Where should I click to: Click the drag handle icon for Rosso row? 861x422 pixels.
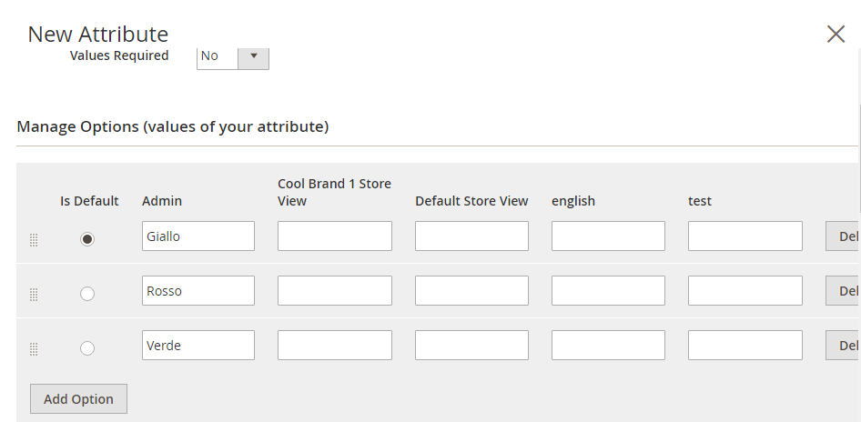coord(34,295)
